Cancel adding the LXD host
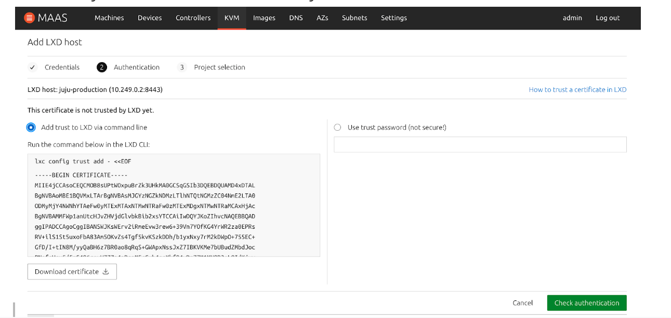The image size is (671, 318). [x=522, y=303]
